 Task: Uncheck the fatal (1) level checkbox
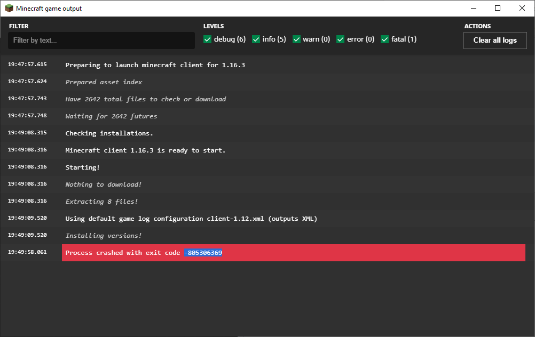point(385,39)
